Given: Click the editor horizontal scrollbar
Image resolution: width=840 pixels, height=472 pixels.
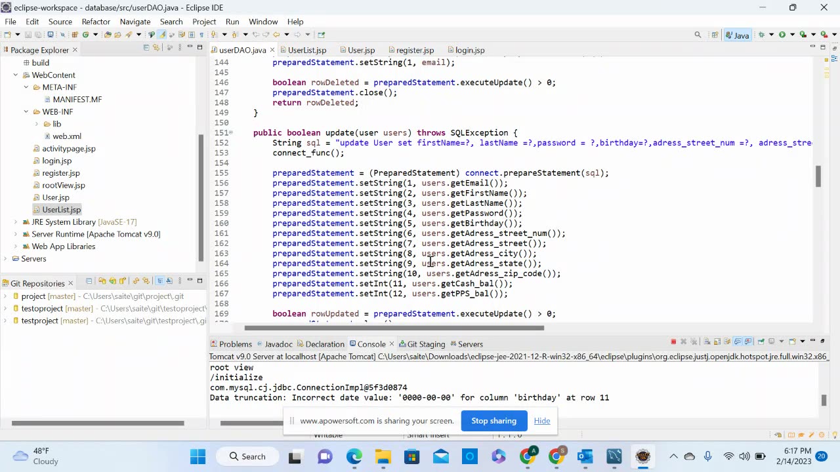Looking at the screenshot, I should tap(394, 328).
